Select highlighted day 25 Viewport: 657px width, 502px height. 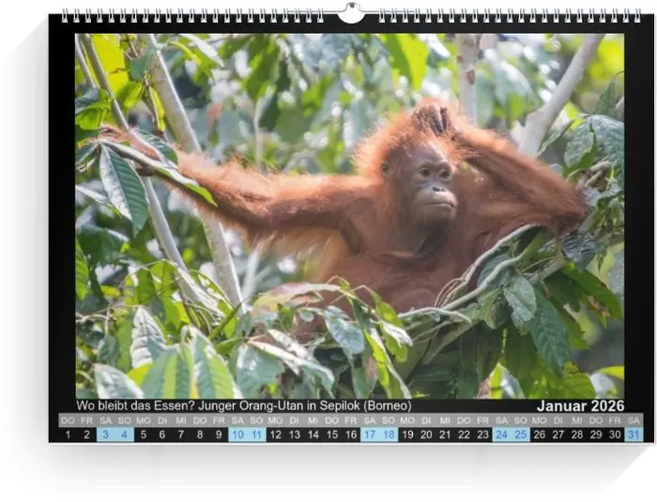[x=521, y=434]
